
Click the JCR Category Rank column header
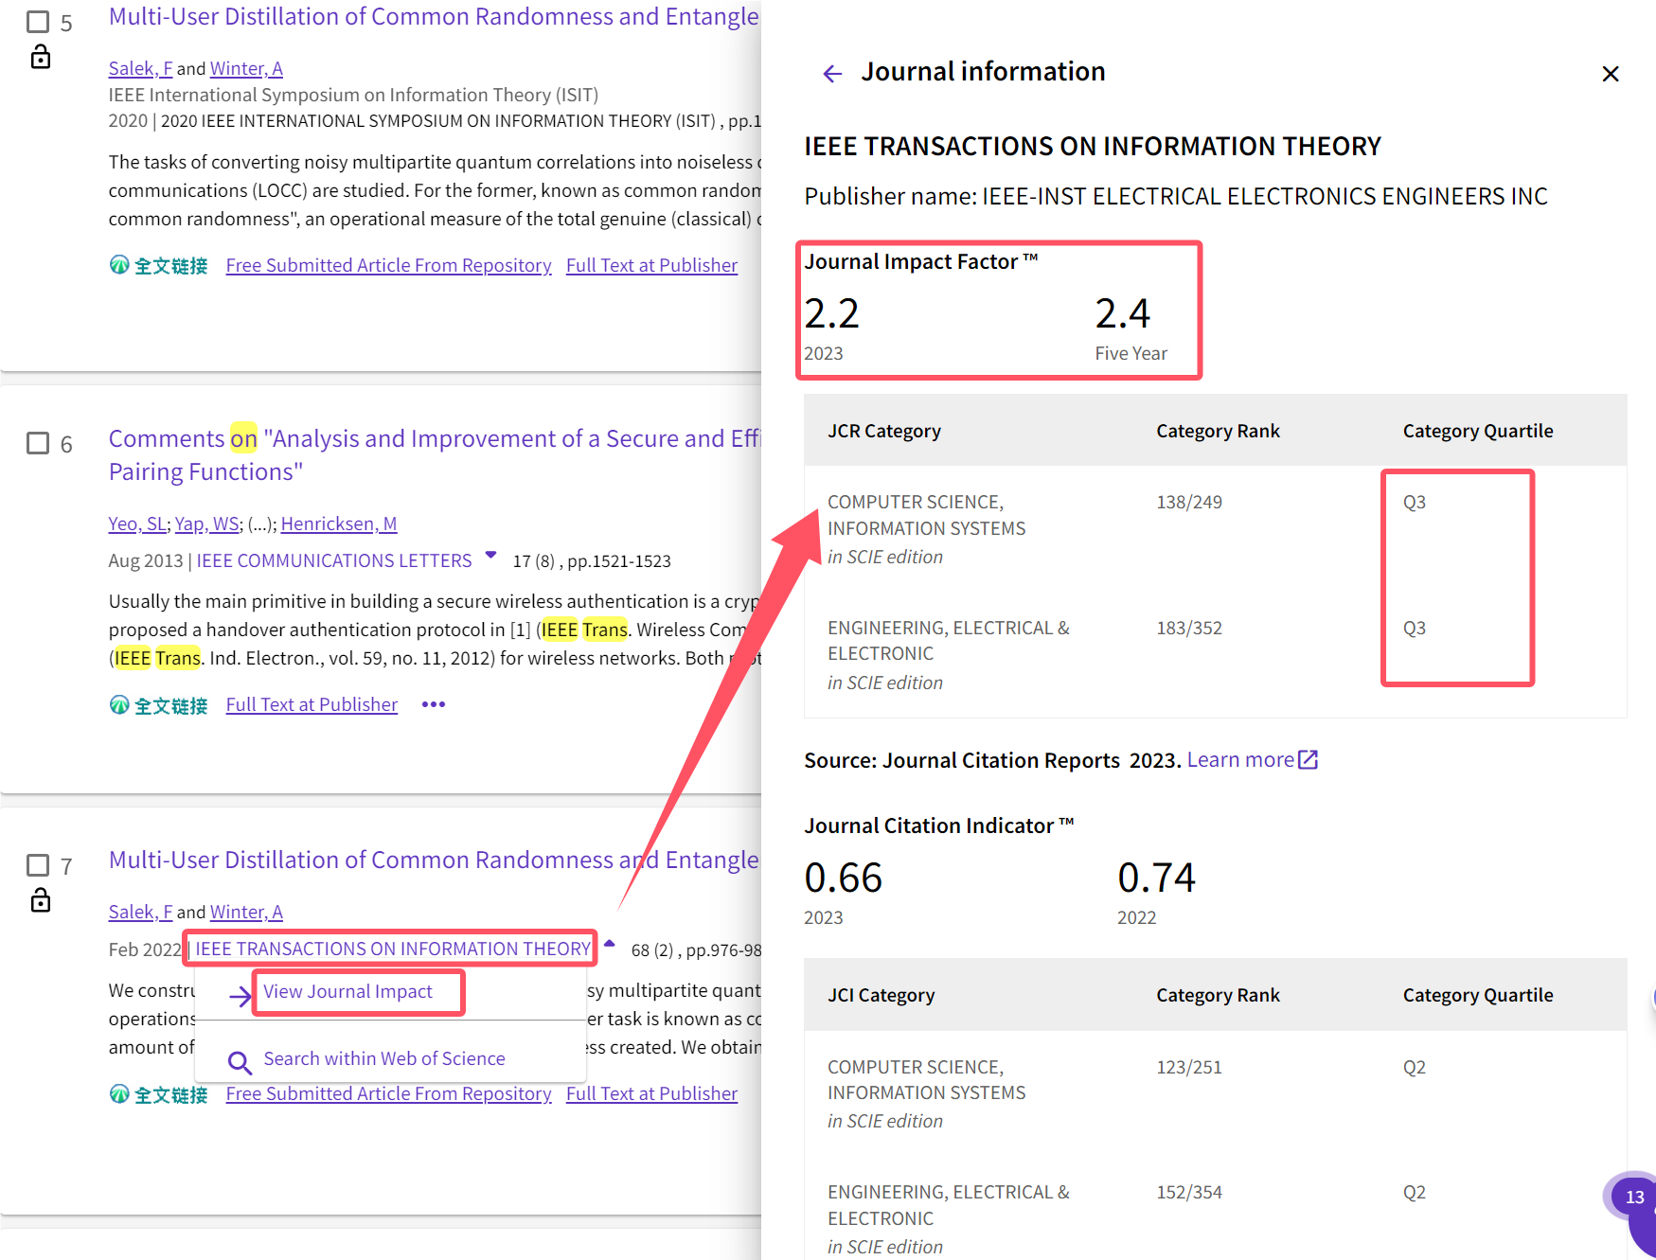coord(1218,431)
